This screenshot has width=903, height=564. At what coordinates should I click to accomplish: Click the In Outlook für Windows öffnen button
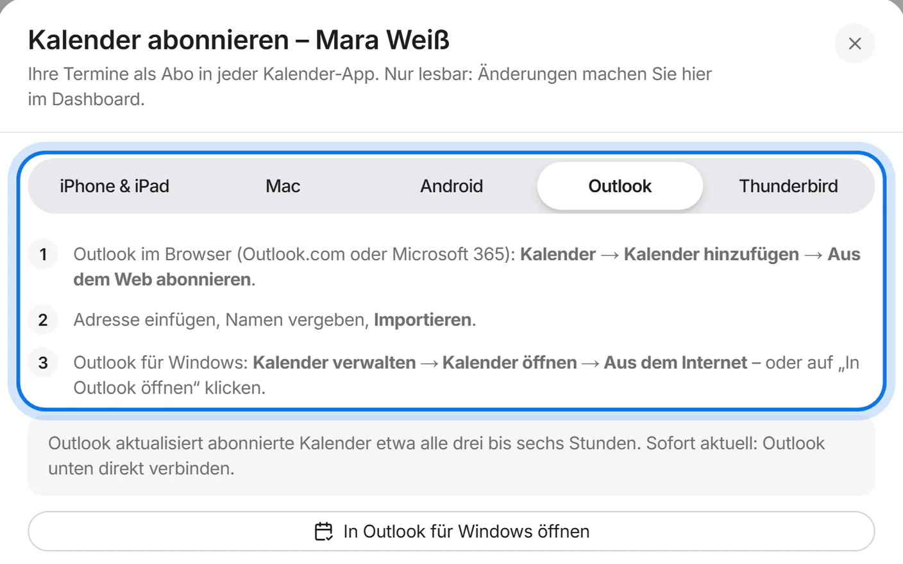tap(451, 531)
